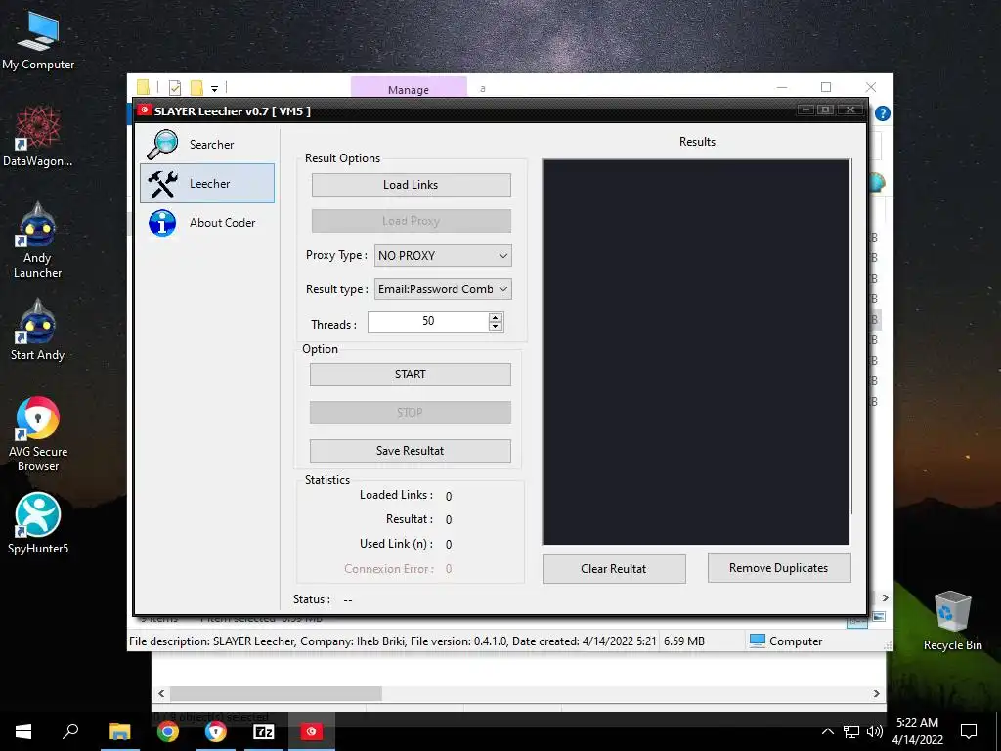The height and width of the screenshot is (751, 1001).
Task: Click the blue help icon in Explorer
Action: (x=883, y=113)
